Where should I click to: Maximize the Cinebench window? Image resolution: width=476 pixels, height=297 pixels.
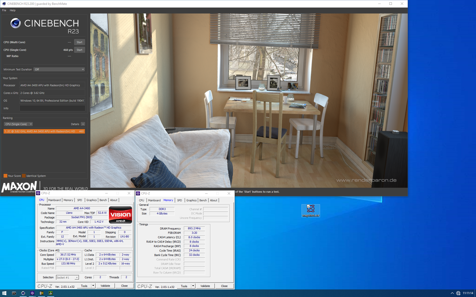(x=391, y=4)
